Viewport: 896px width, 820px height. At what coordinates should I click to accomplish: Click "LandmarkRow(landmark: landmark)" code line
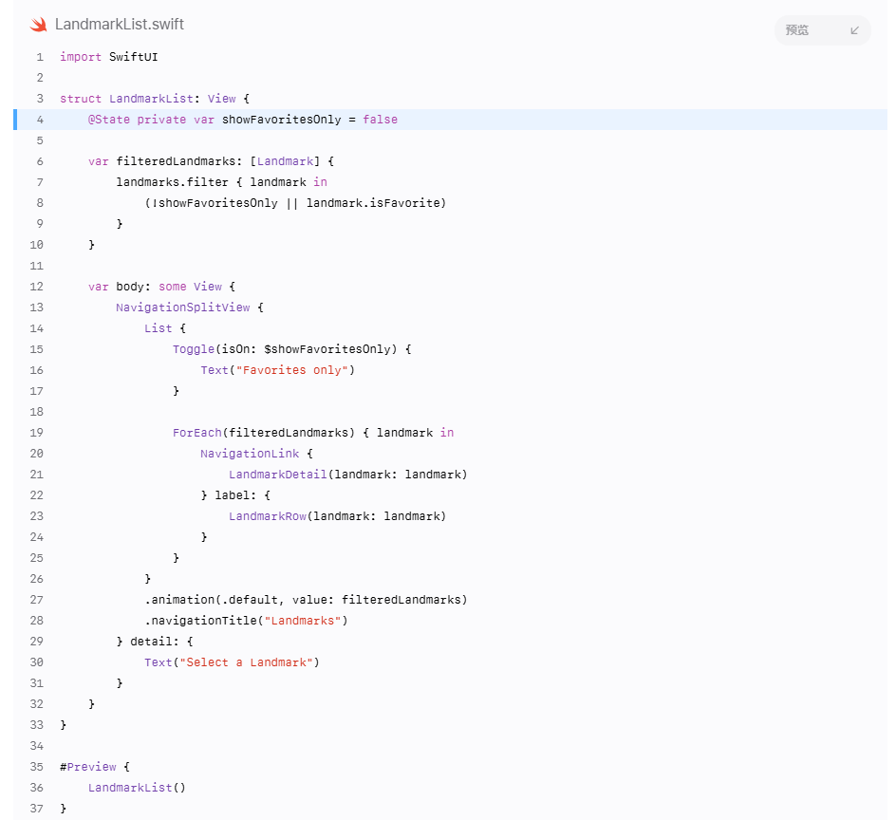pos(337,516)
